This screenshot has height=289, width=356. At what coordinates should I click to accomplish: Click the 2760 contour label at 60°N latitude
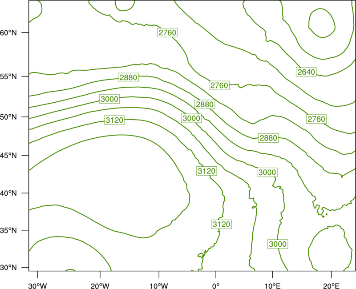click(x=167, y=32)
